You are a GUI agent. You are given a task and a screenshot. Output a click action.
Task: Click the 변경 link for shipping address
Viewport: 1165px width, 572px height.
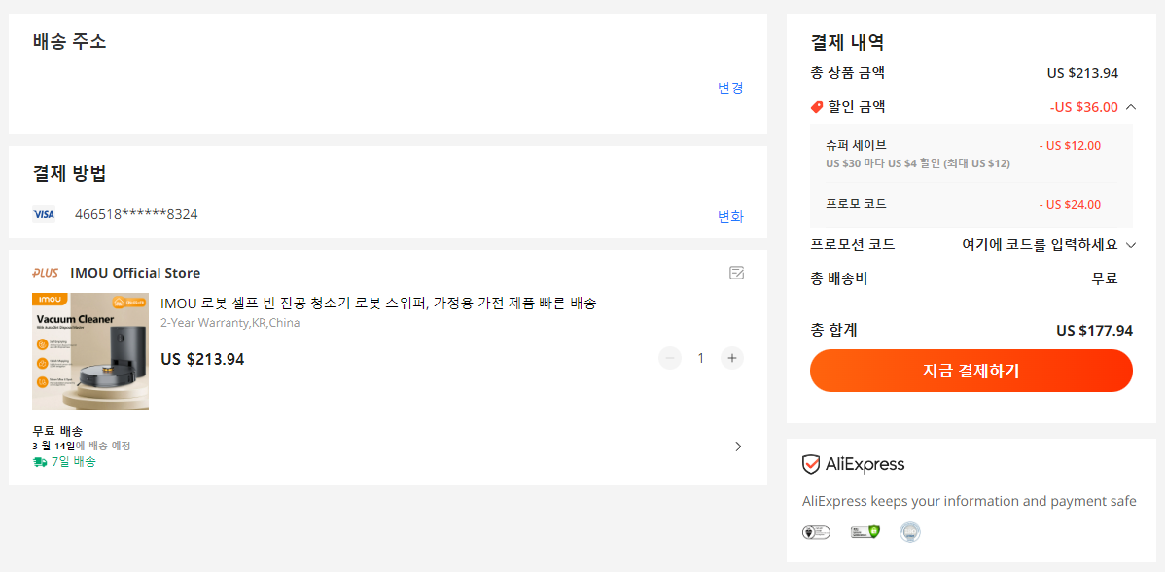730,88
